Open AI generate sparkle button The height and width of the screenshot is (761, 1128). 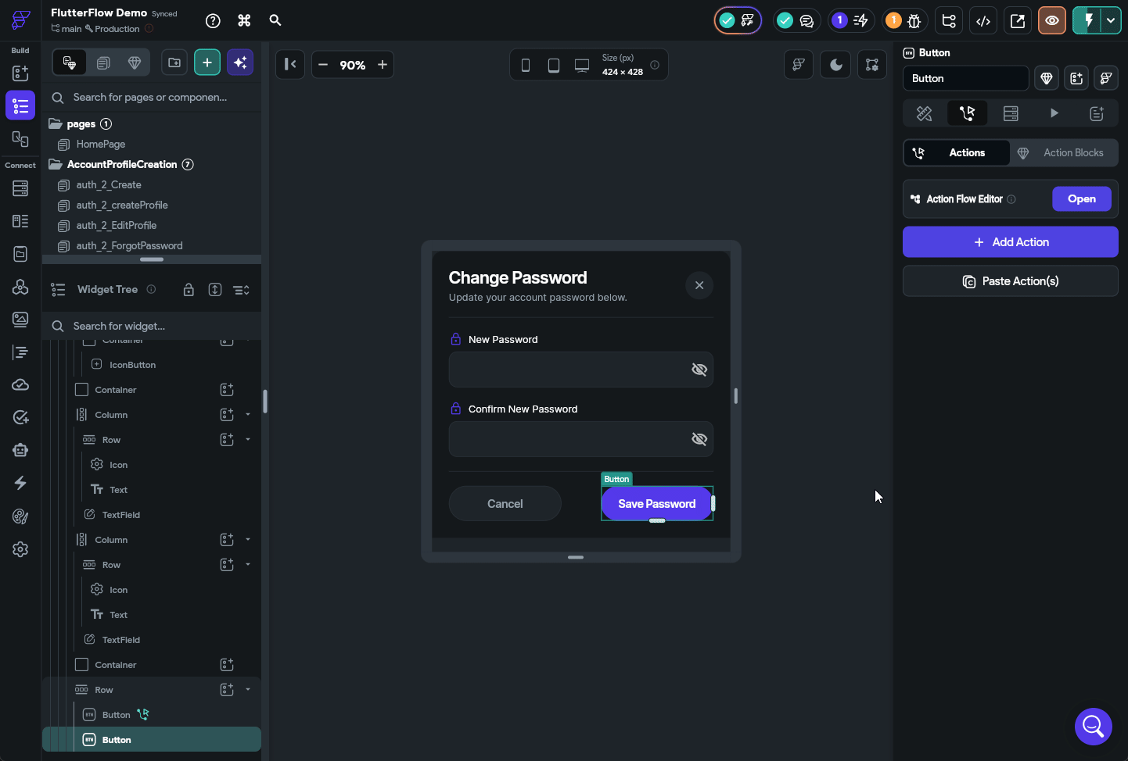click(240, 63)
